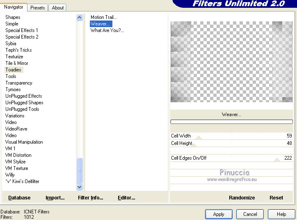Image resolution: width=297 pixels, height=220 pixels.
Task: Cancel the filter dialog
Action: tap(250, 214)
